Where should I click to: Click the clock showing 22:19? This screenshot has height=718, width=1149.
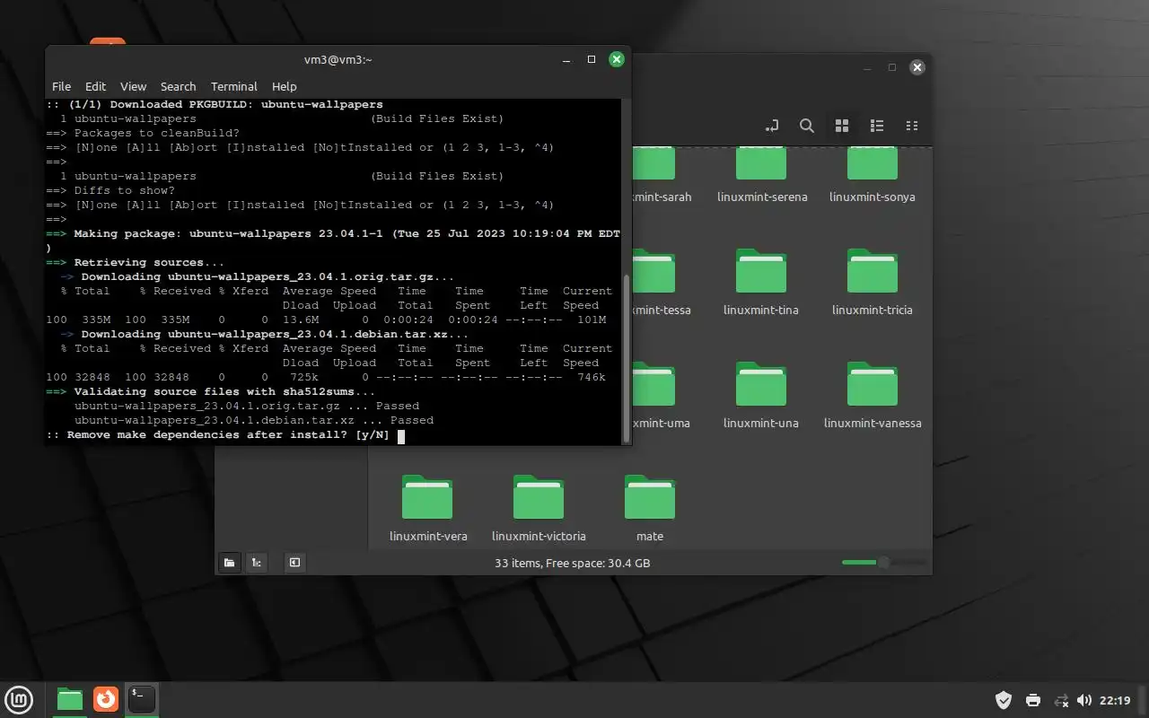(1115, 700)
